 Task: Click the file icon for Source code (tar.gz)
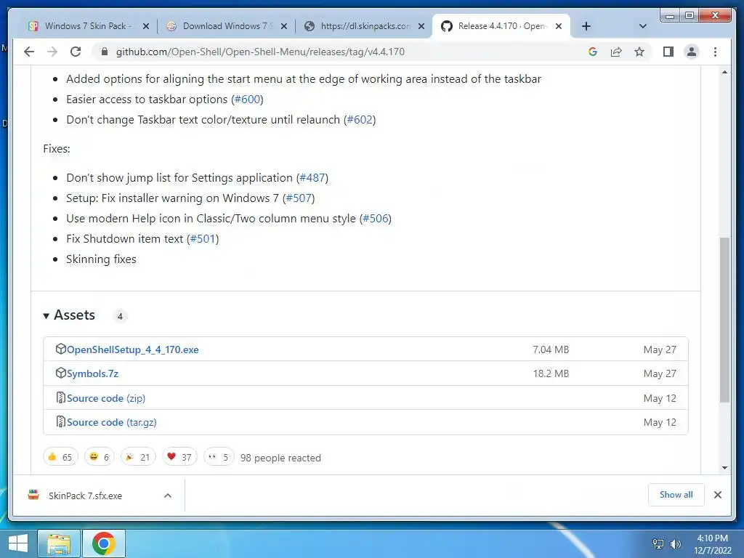pyautogui.click(x=61, y=421)
